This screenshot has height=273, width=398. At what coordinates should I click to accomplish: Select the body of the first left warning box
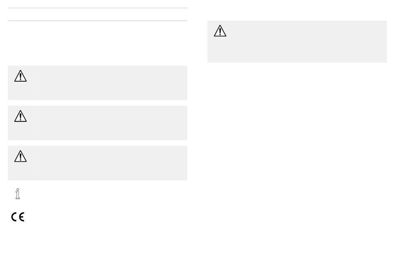tap(110, 83)
